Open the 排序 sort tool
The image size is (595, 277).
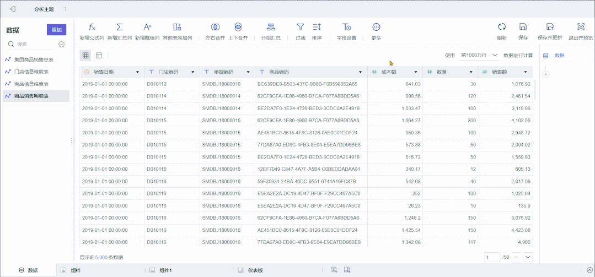pos(317,32)
